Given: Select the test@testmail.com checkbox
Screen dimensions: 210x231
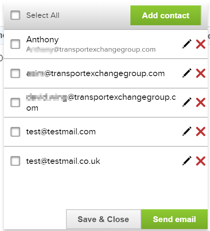Looking at the screenshot, I should click(x=15, y=132).
